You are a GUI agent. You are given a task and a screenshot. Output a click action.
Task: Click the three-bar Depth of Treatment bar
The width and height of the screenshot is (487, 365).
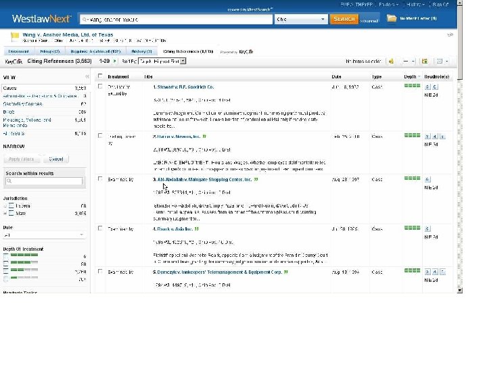[x=24, y=262]
